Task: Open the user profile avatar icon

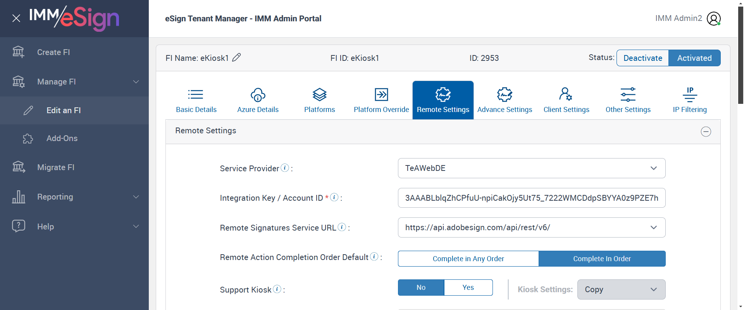Action: [x=713, y=18]
